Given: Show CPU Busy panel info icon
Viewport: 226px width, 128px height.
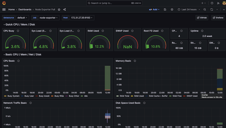Looking at the screenshot, I should [x=18, y=31].
